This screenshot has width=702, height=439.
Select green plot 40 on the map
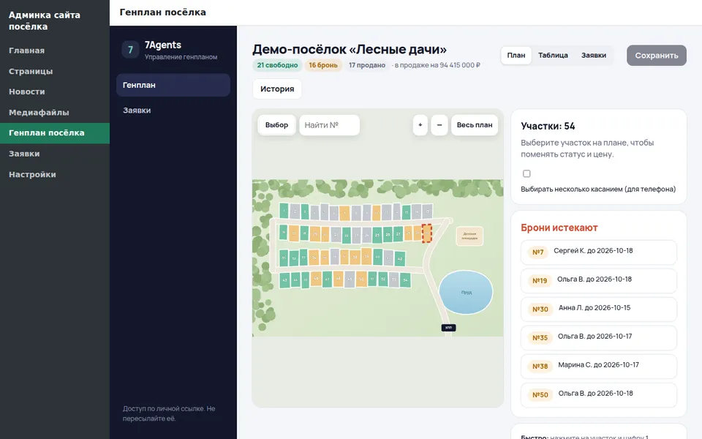[x=378, y=257]
